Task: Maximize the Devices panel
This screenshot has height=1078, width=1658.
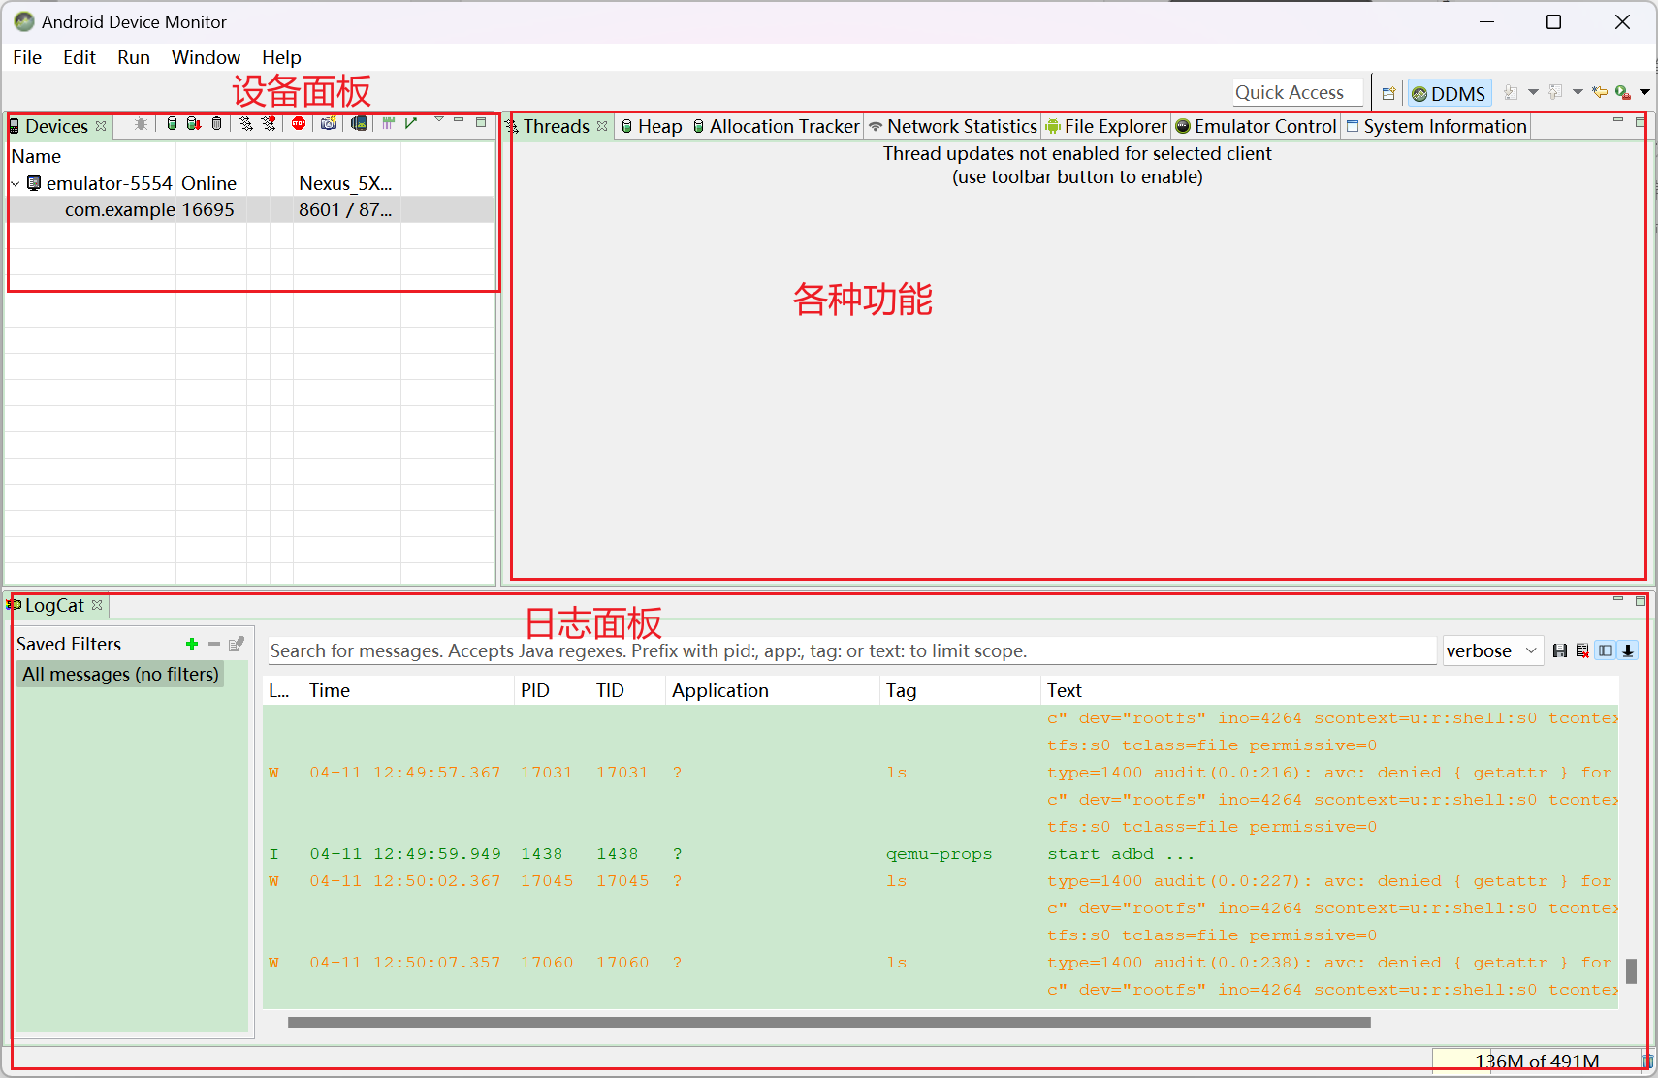Action: pyautogui.click(x=481, y=122)
